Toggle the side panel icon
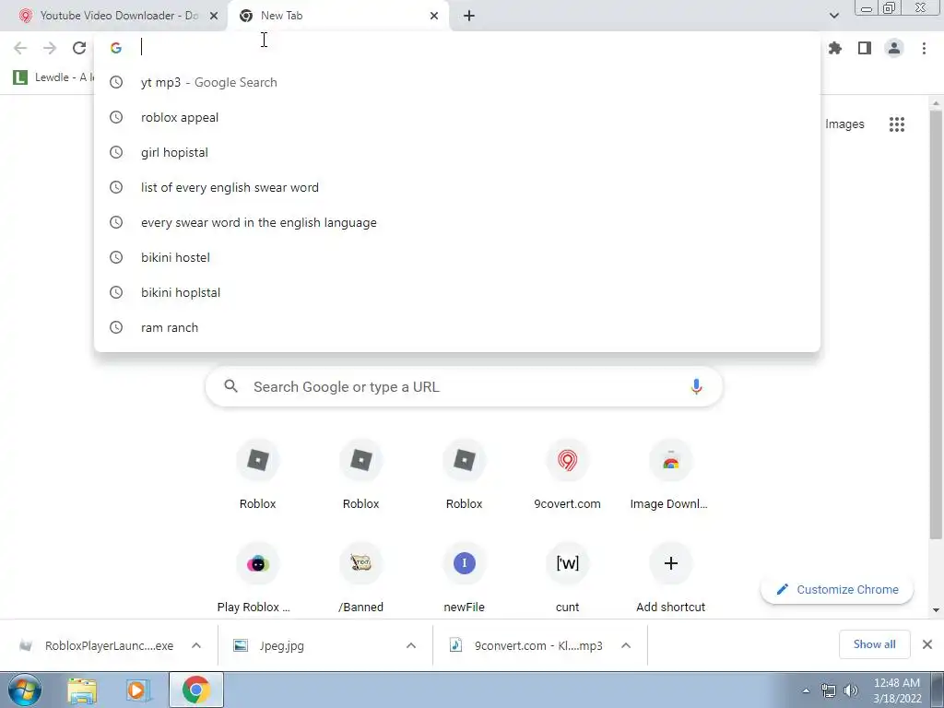 click(865, 48)
